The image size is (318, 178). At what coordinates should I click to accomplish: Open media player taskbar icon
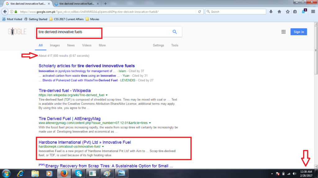pyautogui.click(x=49, y=174)
